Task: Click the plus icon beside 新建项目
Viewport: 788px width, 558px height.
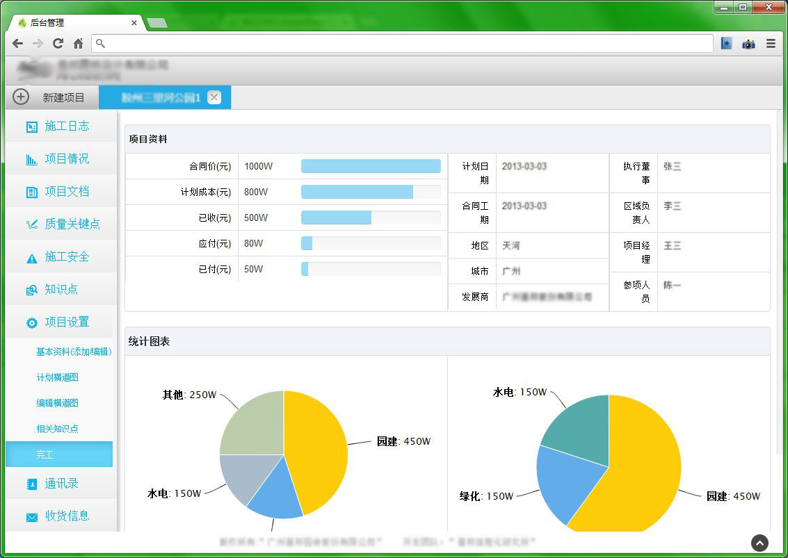Action: coord(21,97)
